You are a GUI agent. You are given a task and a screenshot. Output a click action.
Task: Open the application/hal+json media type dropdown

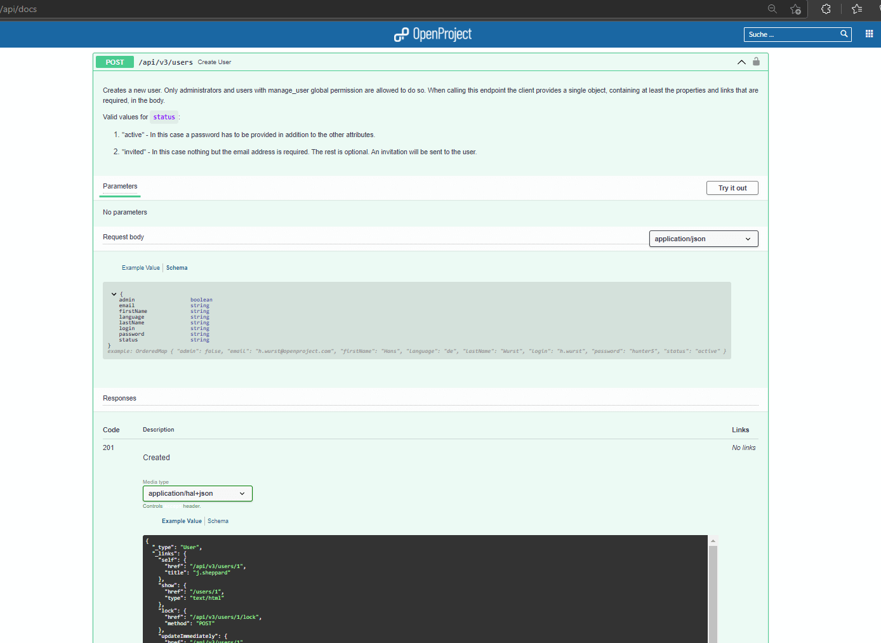[197, 493]
